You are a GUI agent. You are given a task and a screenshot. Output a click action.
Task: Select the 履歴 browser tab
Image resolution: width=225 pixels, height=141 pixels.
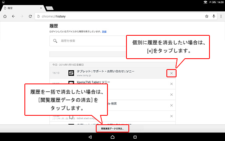point(23,8)
